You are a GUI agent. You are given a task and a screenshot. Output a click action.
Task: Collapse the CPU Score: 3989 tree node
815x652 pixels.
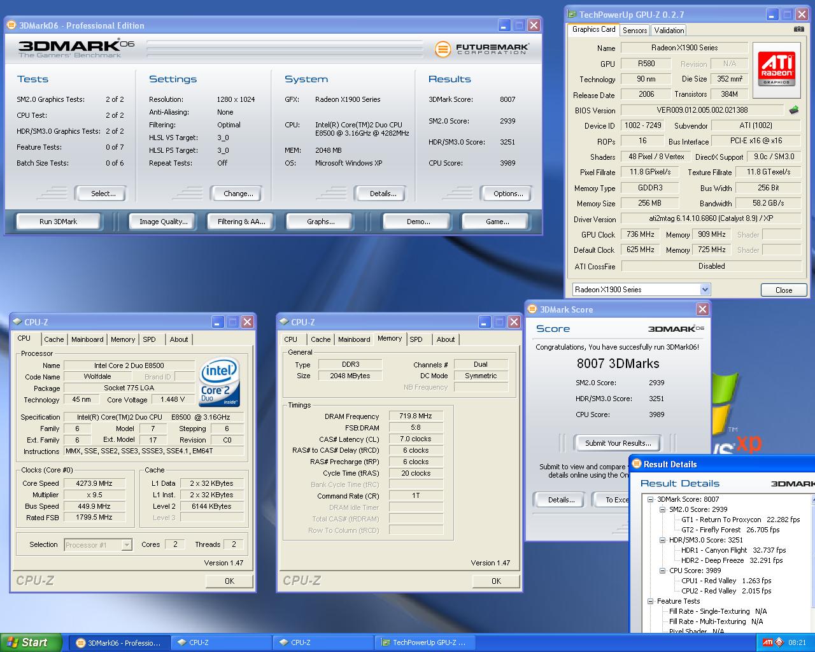(x=662, y=570)
